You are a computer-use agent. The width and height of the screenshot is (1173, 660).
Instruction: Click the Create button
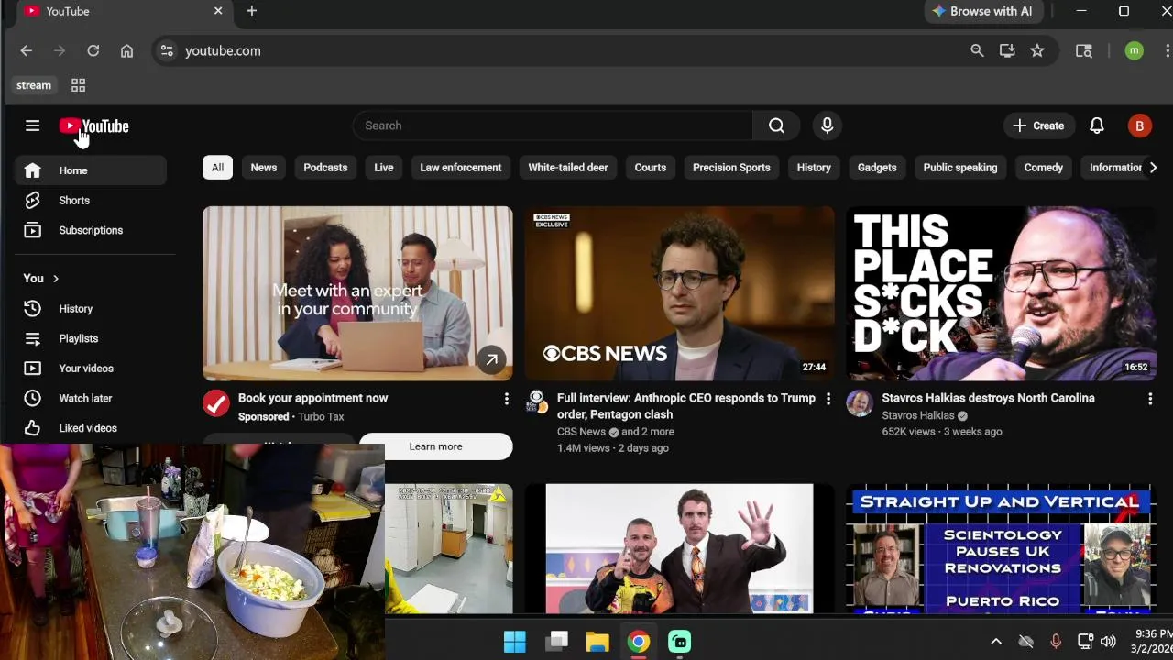[1038, 126]
